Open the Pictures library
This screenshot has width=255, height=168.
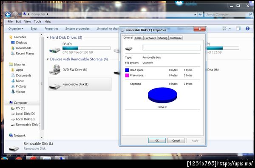click(x=21, y=86)
